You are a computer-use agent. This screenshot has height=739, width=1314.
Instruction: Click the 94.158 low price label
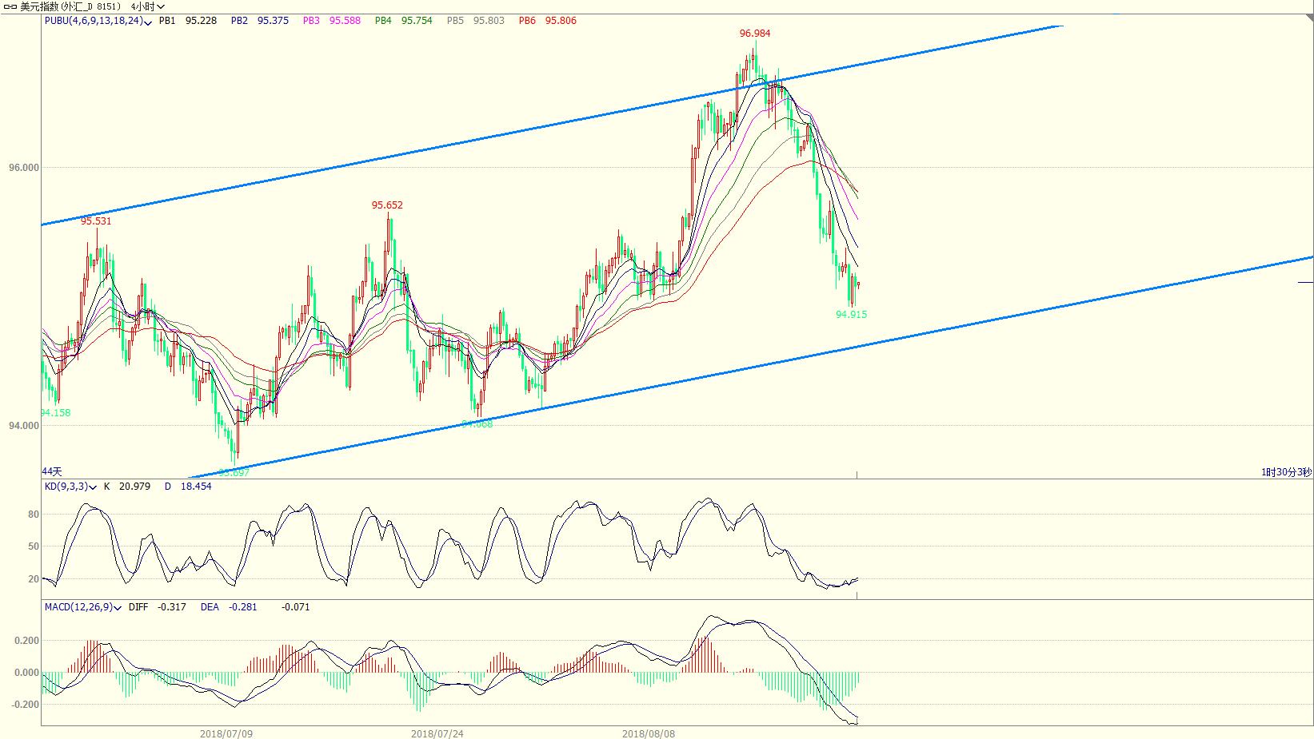[56, 413]
